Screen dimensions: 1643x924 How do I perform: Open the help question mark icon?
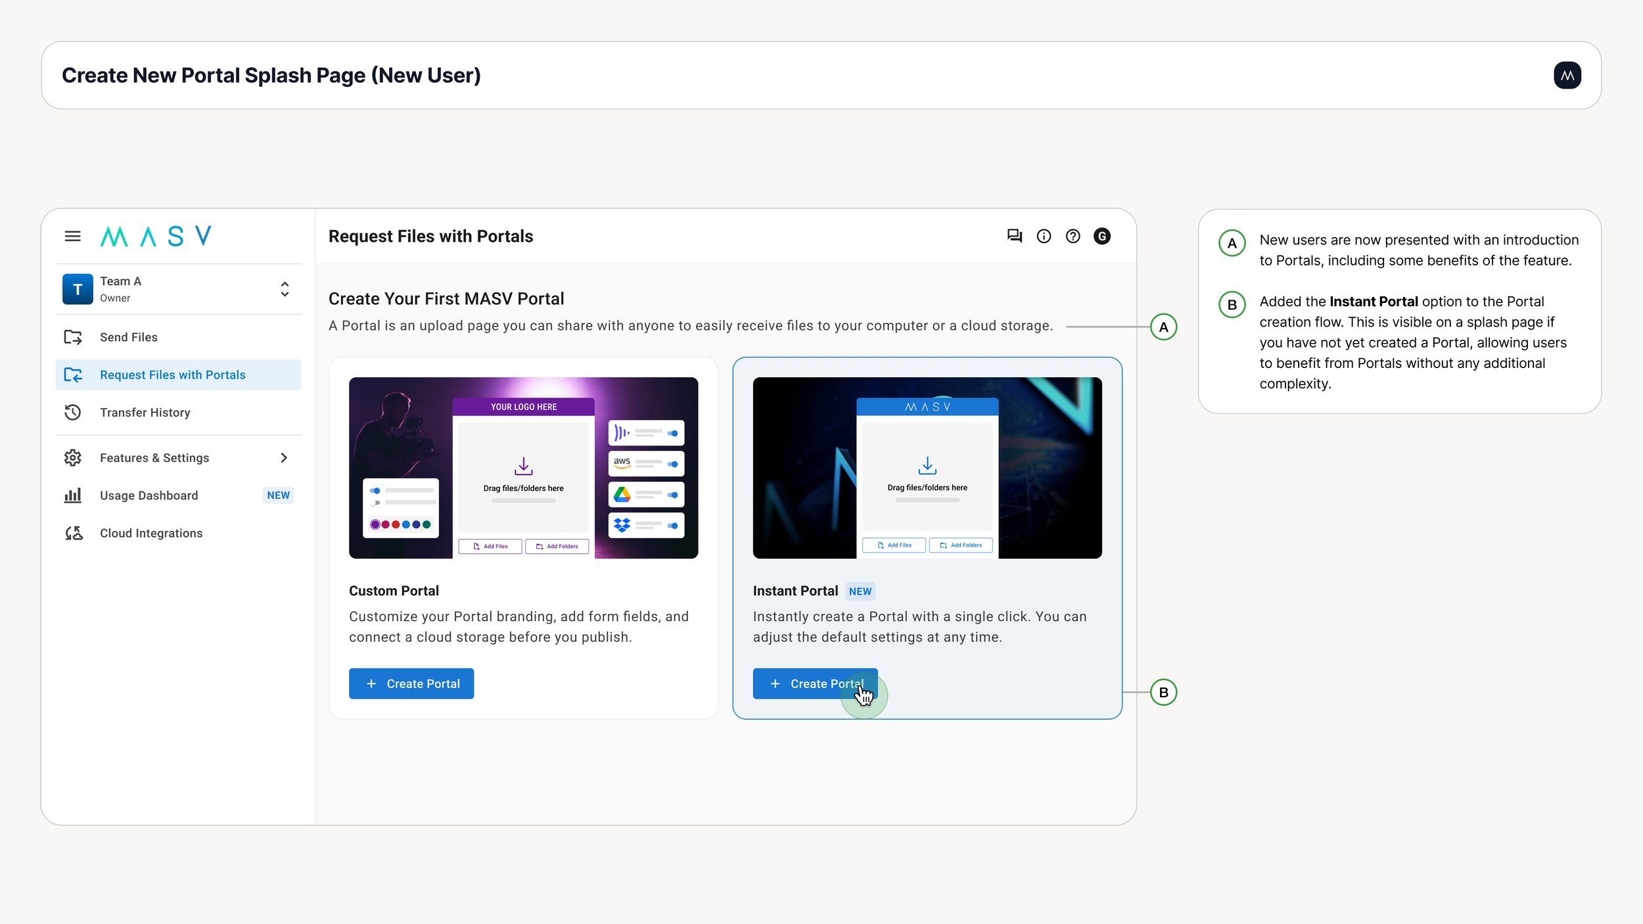click(x=1073, y=236)
